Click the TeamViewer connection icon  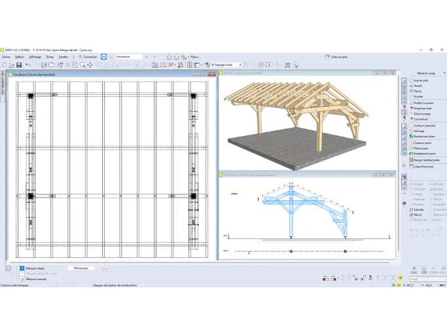(104, 56)
